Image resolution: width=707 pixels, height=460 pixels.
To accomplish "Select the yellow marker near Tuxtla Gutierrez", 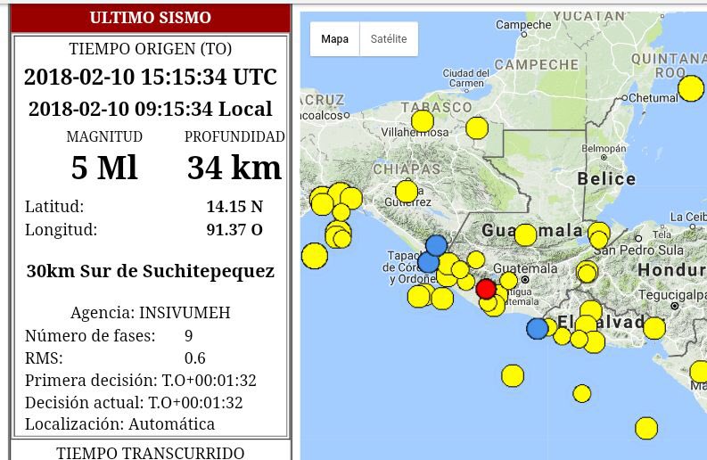I will pos(407,191).
